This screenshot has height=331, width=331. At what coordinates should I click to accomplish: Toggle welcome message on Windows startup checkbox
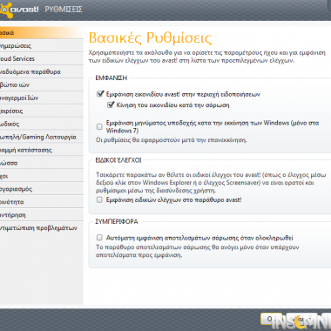[x=99, y=126]
